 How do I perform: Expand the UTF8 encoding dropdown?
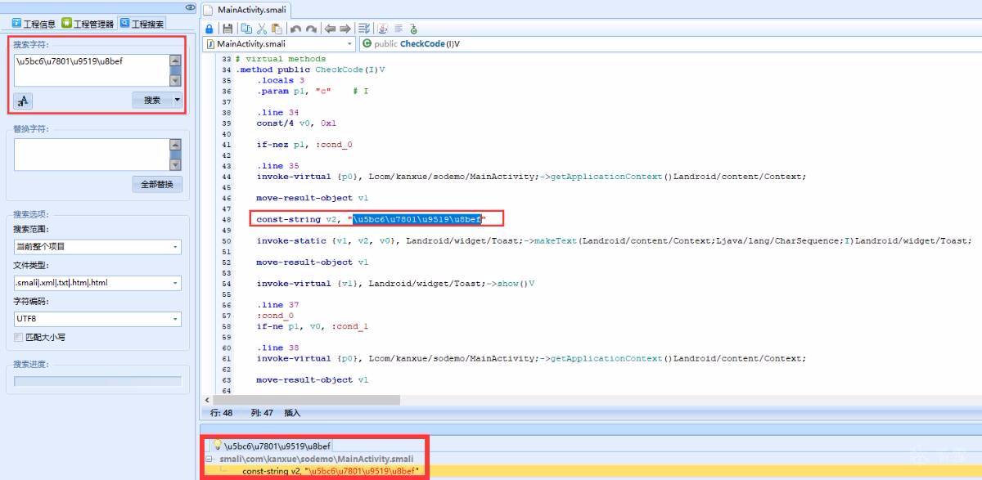[97, 319]
